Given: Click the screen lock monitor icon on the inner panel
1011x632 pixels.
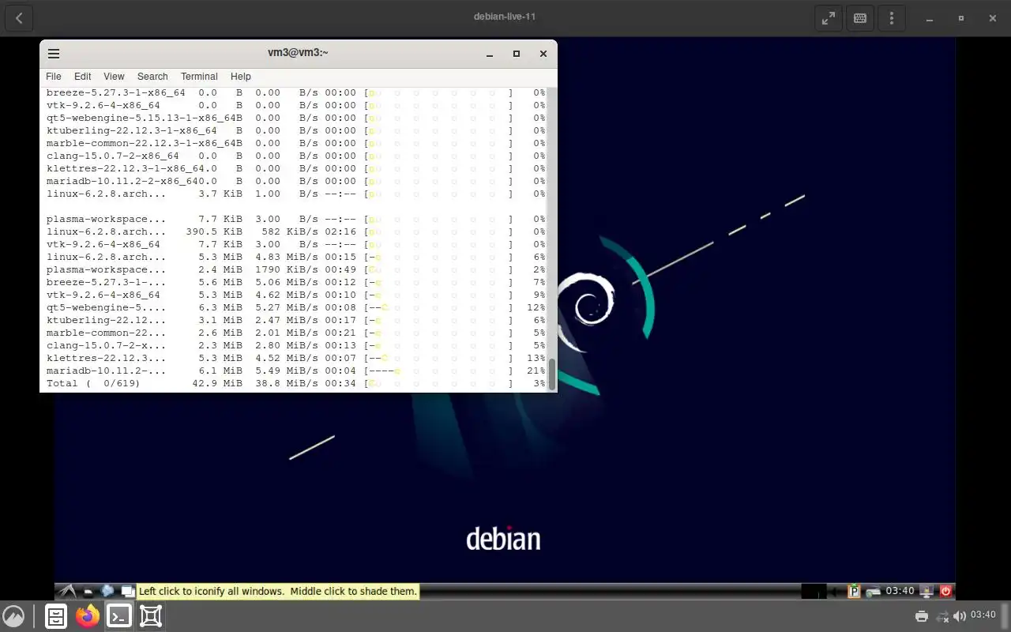Looking at the screenshot, I should [x=927, y=591].
